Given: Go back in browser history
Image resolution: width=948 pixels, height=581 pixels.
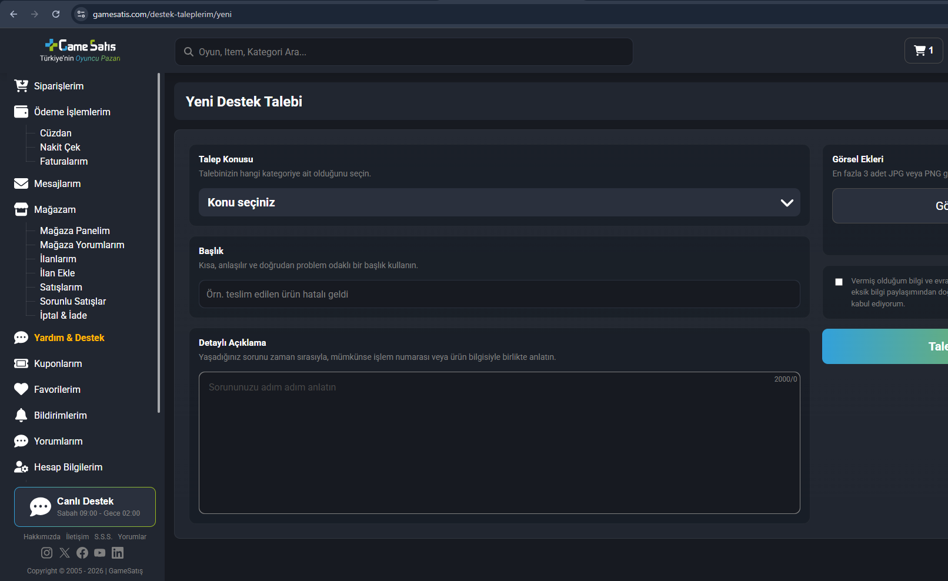Looking at the screenshot, I should [14, 14].
